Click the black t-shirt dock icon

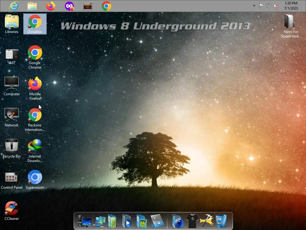(x=192, y=221)
